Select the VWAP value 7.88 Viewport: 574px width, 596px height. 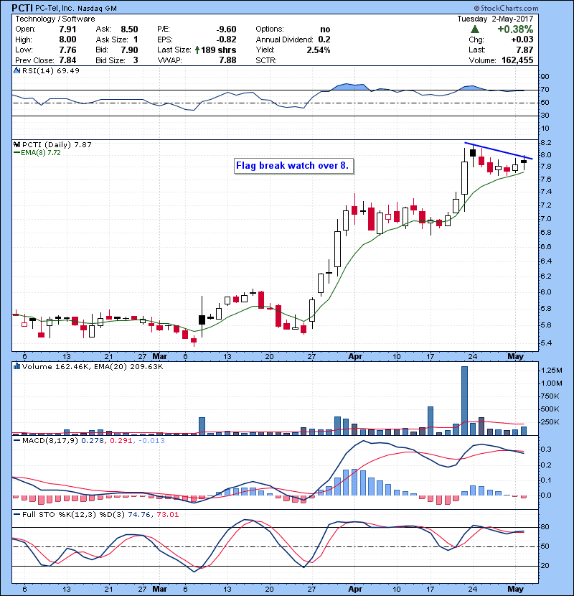[x=228, y=60]
